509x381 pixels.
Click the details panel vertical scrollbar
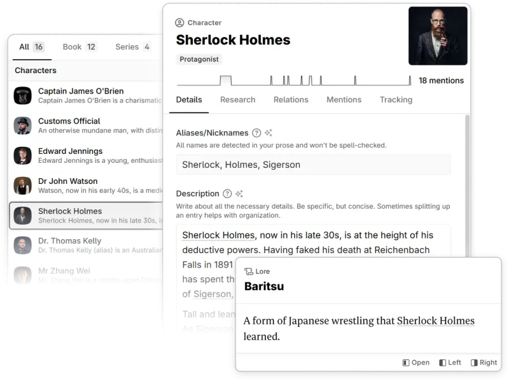click(x=468, y=185)
